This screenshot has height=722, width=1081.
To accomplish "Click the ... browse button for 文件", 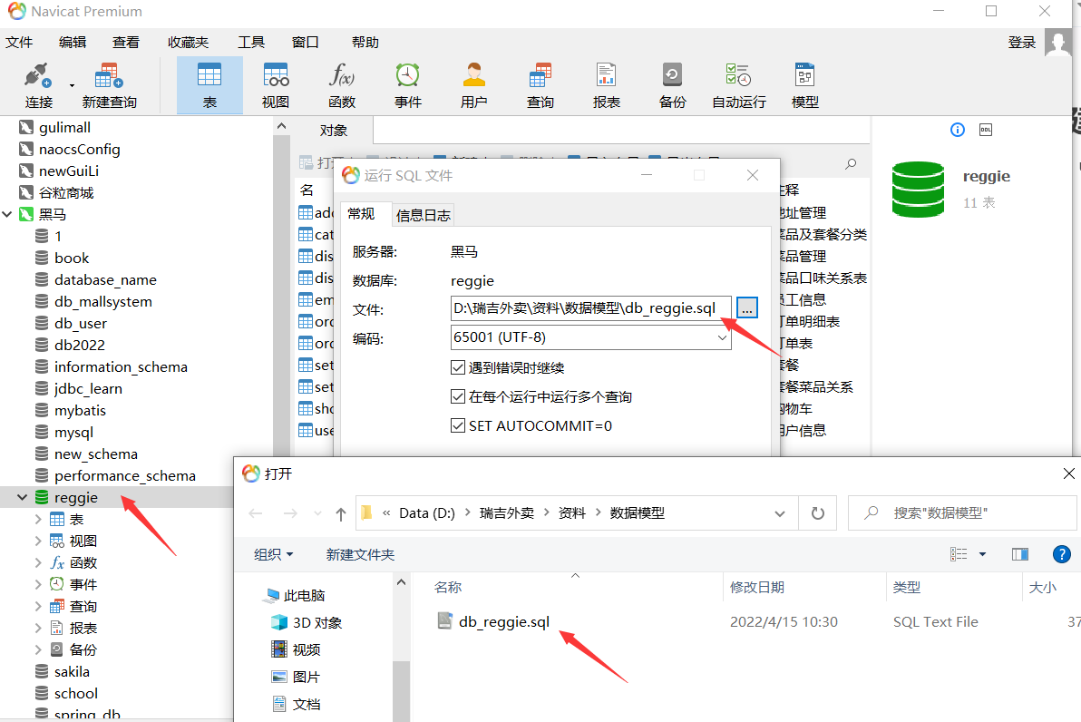I will pyautogui.click(x=746, y=308).
